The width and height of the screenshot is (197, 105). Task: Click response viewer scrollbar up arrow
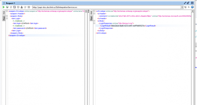[192, 11]
